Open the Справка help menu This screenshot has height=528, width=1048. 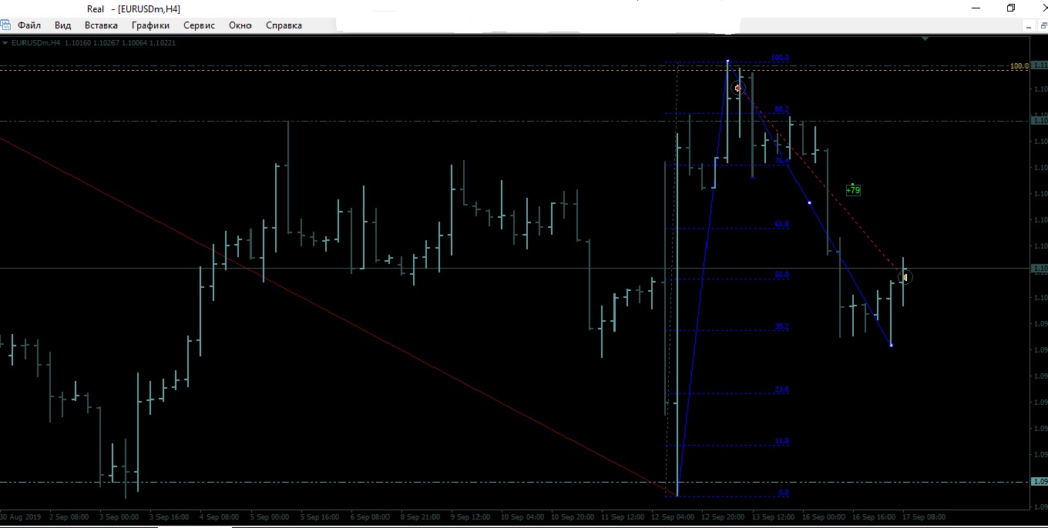pos(284,25)
